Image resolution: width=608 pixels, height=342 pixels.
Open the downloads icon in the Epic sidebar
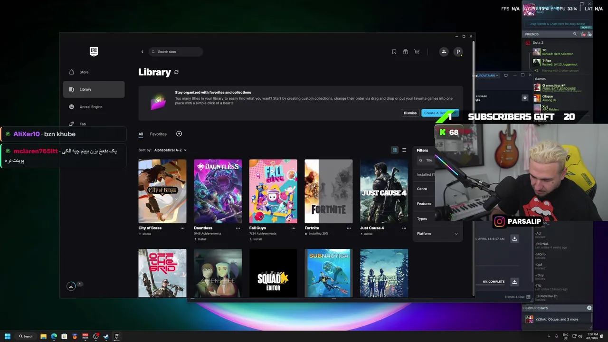click(x=71, y=286)
